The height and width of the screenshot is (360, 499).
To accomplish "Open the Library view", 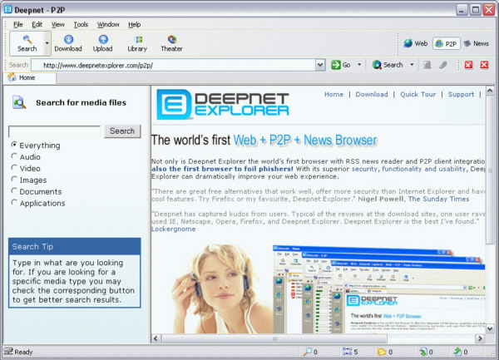I will [x=136, y=42].
